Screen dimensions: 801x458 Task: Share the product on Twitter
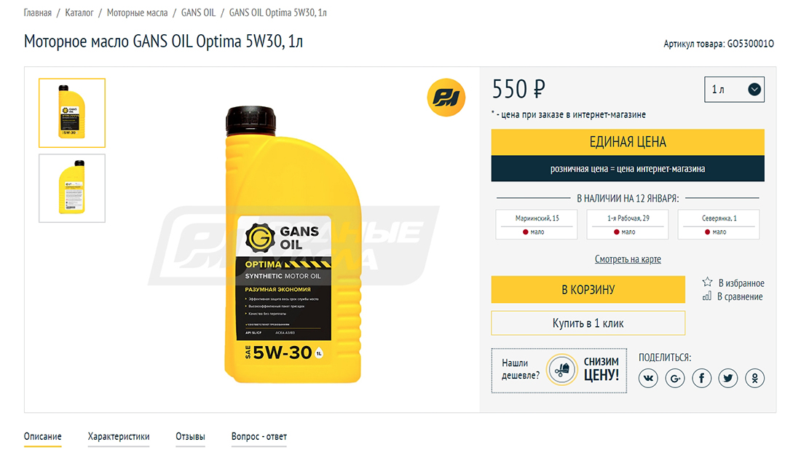point(728,379)
